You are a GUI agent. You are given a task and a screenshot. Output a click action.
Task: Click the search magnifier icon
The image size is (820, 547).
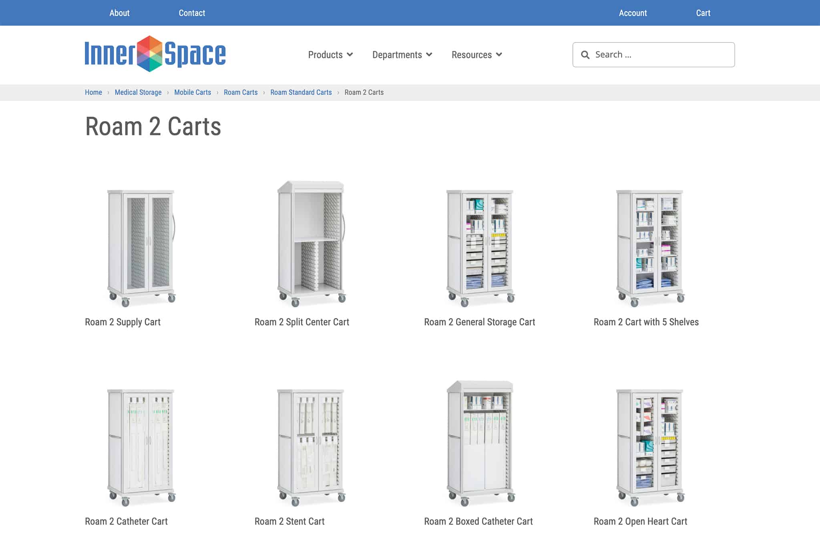coord(585,55)
